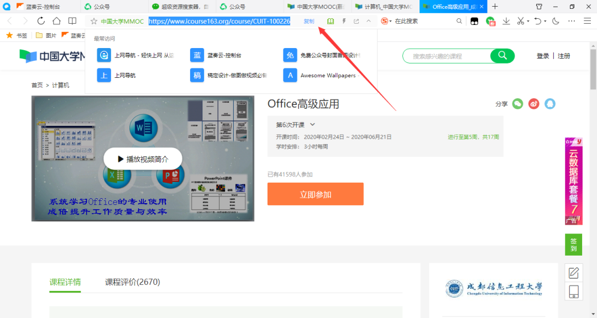Bookmark this page with the star icon
The image size is (597, 318).
(93, 22)
